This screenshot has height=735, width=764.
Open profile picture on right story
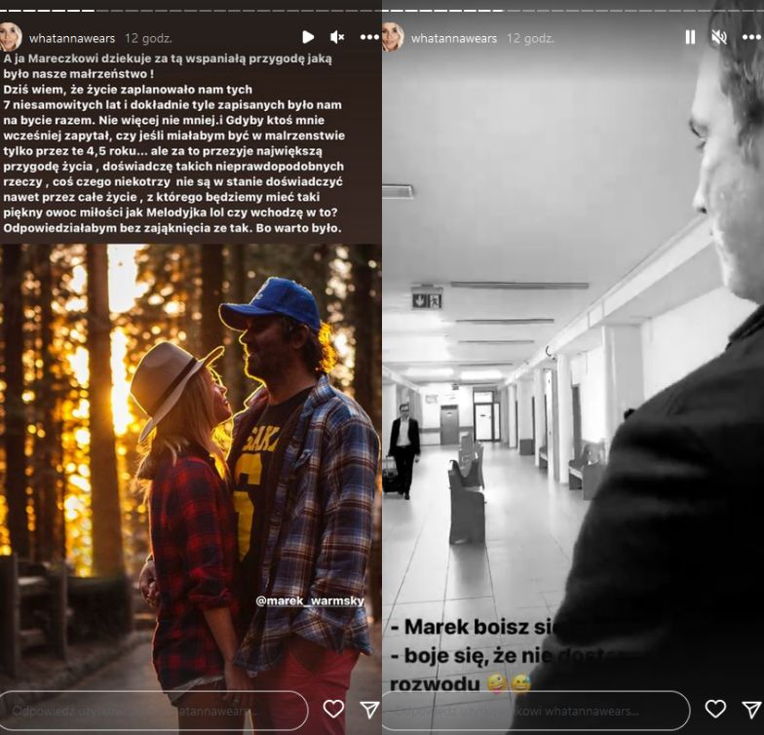click(393, 37)
